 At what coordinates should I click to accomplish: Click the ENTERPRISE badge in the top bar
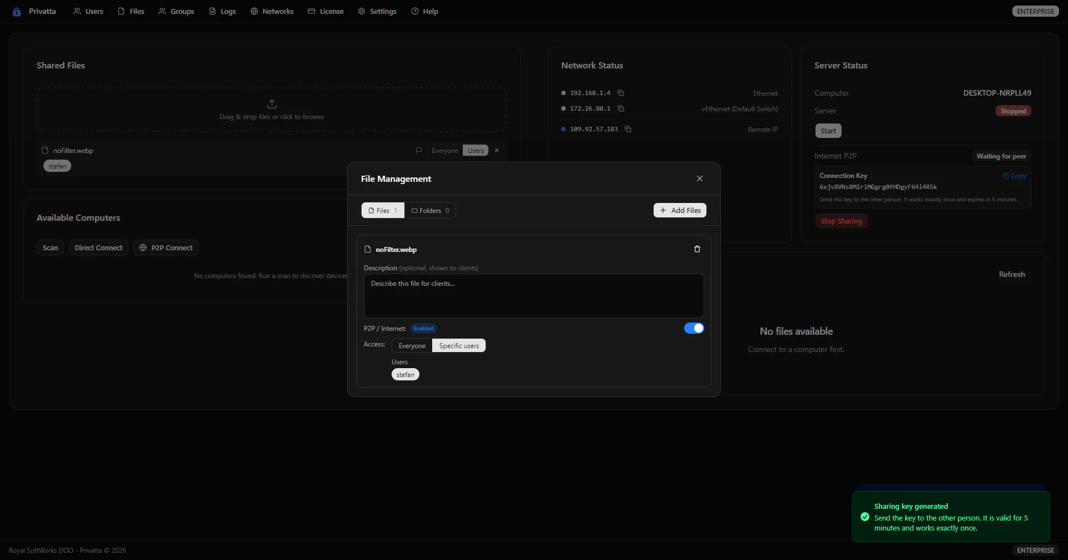(1035, 11)
